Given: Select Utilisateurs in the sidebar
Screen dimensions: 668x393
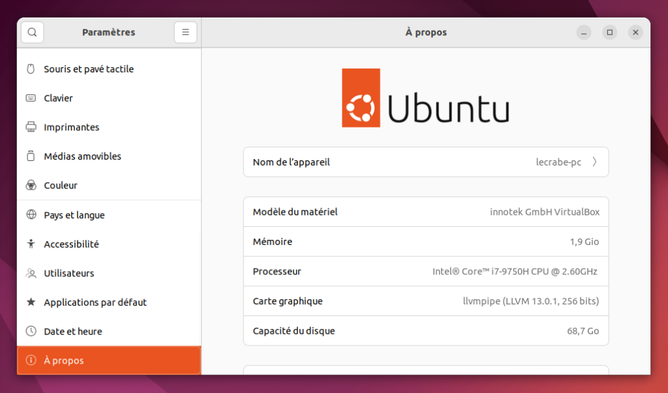Looking at the screenshot, I should pos(109,273).
